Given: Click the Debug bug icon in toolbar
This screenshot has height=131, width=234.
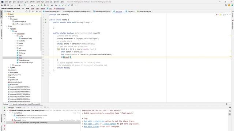Looking at the screenshot, I should 41,5.
